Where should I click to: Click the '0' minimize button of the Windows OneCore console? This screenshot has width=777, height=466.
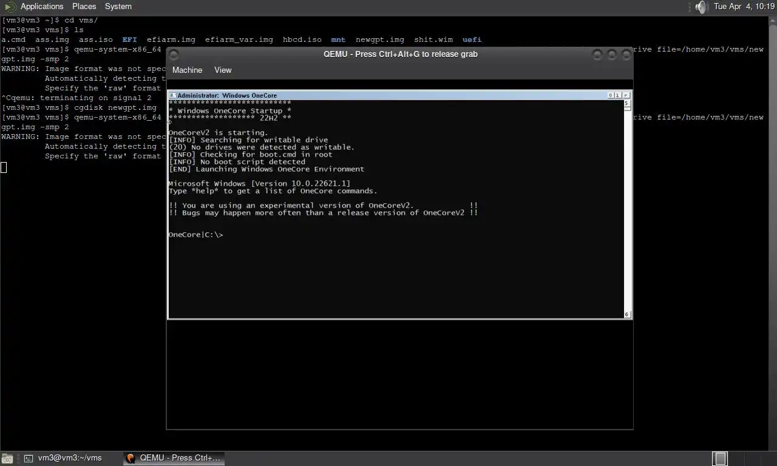pyautogui.click(x=611, y=95)
